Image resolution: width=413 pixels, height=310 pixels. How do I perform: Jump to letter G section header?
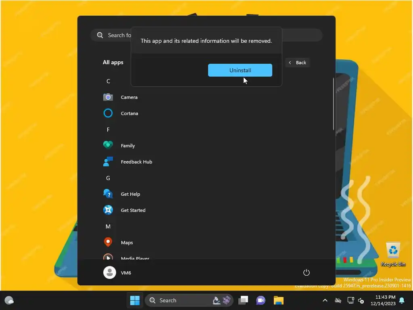[108, 178]
